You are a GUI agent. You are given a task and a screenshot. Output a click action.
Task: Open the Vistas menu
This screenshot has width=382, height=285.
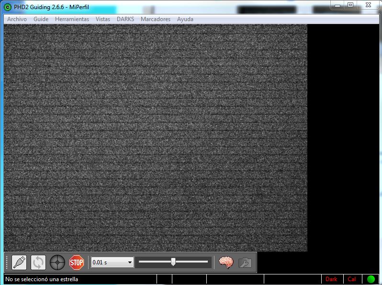[103, 19]
